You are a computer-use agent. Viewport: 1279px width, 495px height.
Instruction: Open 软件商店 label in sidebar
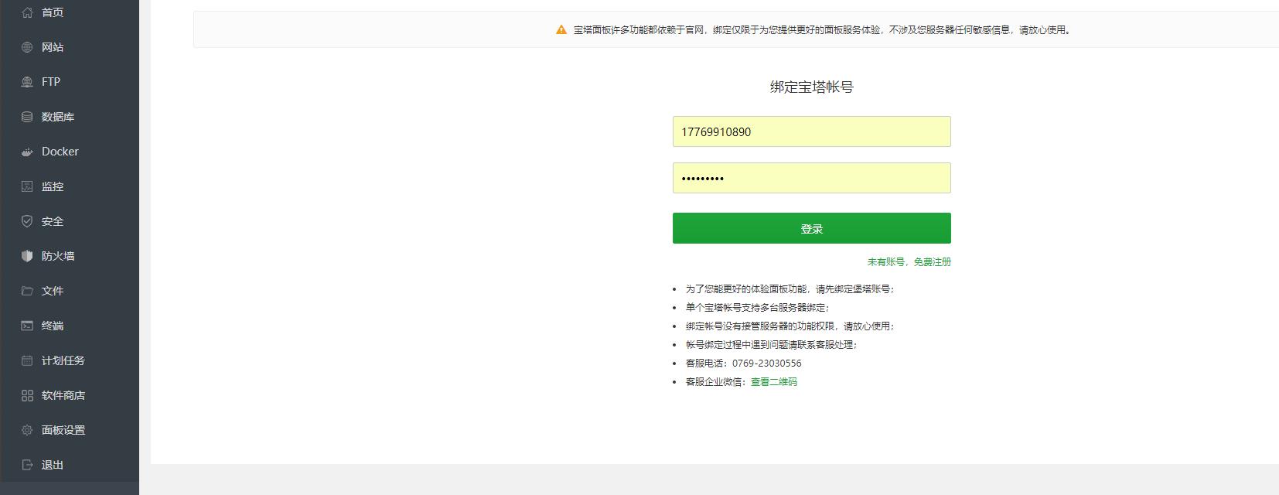pyautogui.click(x=63, y=395)
